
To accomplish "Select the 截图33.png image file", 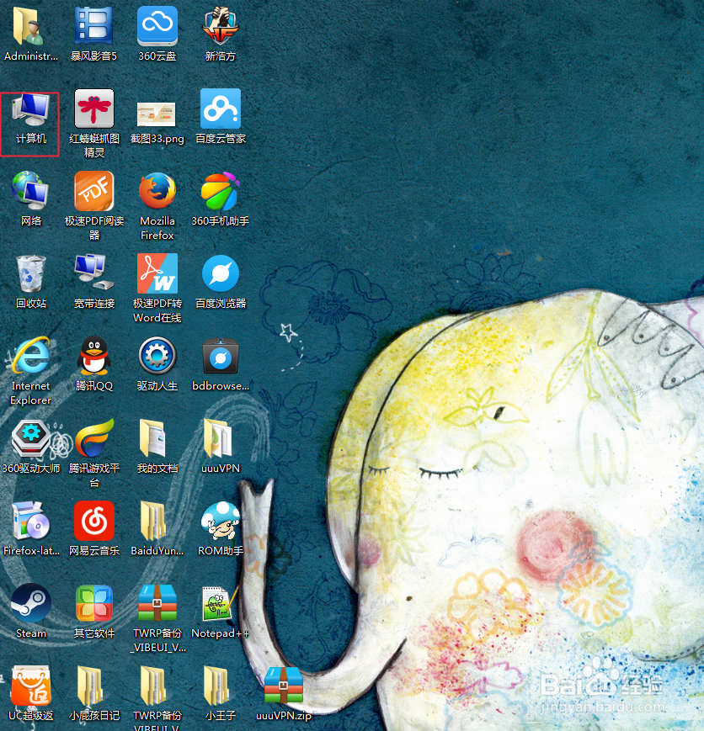I will 156,114.
